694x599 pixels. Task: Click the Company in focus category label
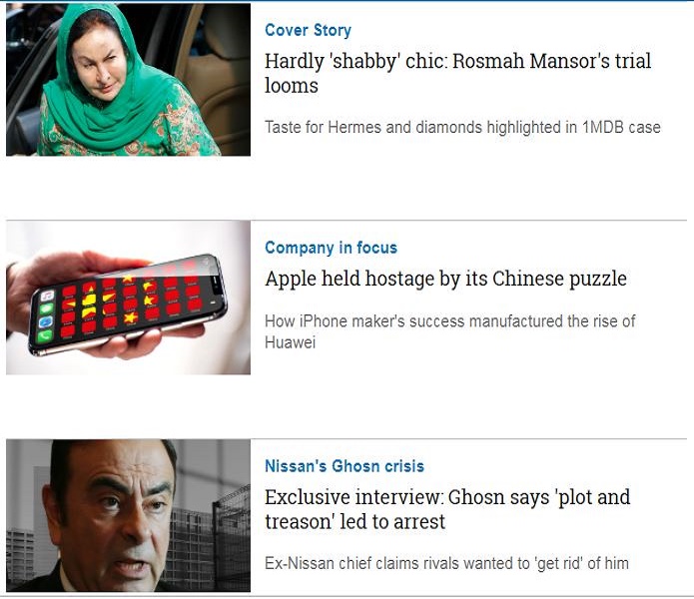(x=332, y=248)
